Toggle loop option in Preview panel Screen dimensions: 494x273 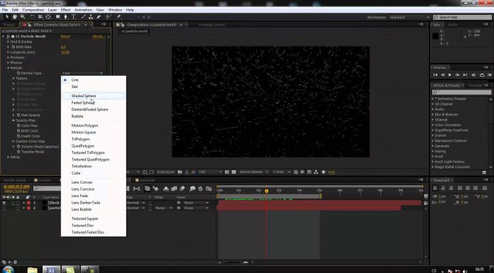pos(482,75)
